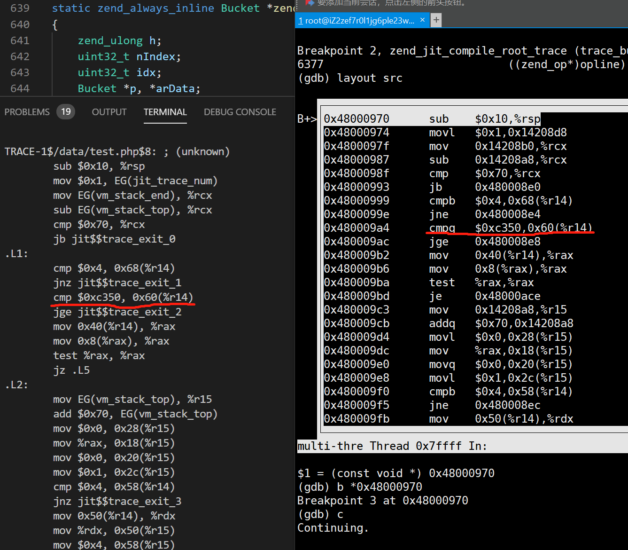Click address 0x48000993 in gdb disassembly
The image size is (628, 550).
tap(357, 187)
